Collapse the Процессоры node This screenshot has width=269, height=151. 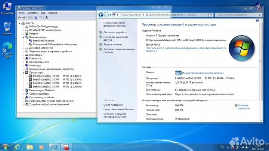(23, 73)
